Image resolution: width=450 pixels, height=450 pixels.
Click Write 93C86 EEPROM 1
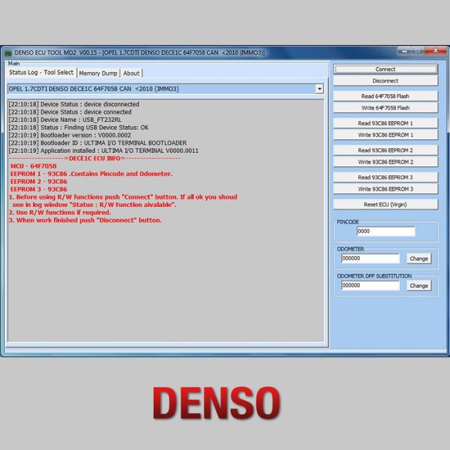(386, 135)
